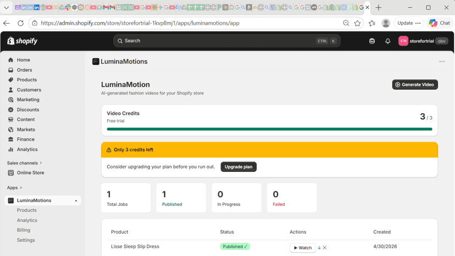Screen dimensions: 455x256
Task: Expand Sales channels chevron
Action: click(41, 163)
